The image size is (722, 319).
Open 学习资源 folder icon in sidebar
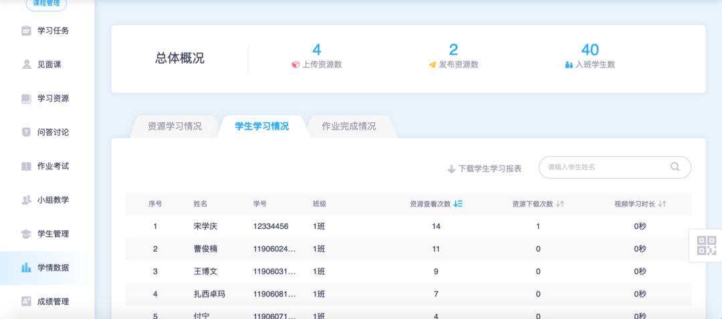click(26, 99)
